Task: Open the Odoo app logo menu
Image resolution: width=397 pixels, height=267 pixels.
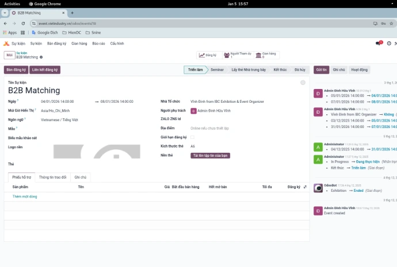Action: pos(6,43)
